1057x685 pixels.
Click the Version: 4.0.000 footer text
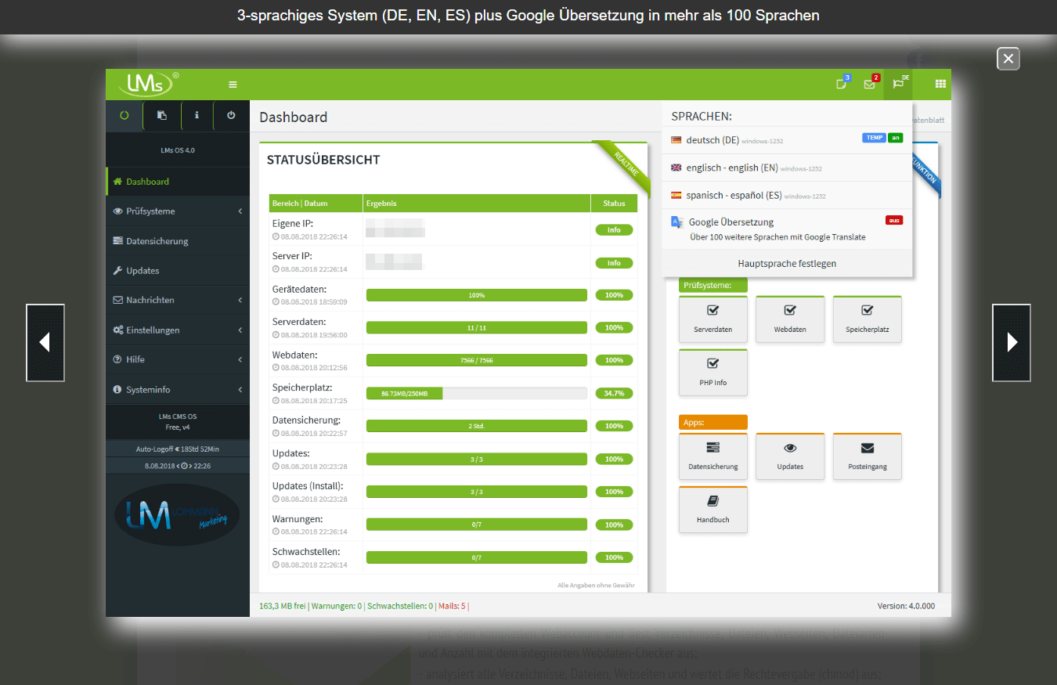pos(905,606)
